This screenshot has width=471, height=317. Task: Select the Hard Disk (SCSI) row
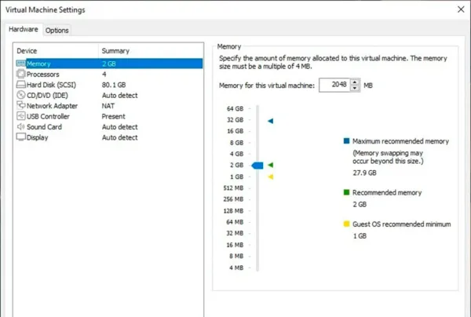coord(109,85)
